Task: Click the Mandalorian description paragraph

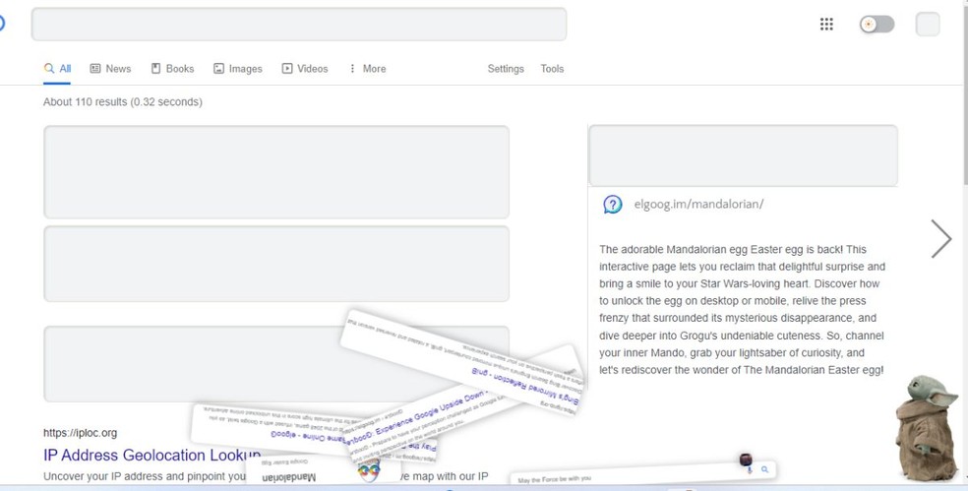Action: click(742, 309)
